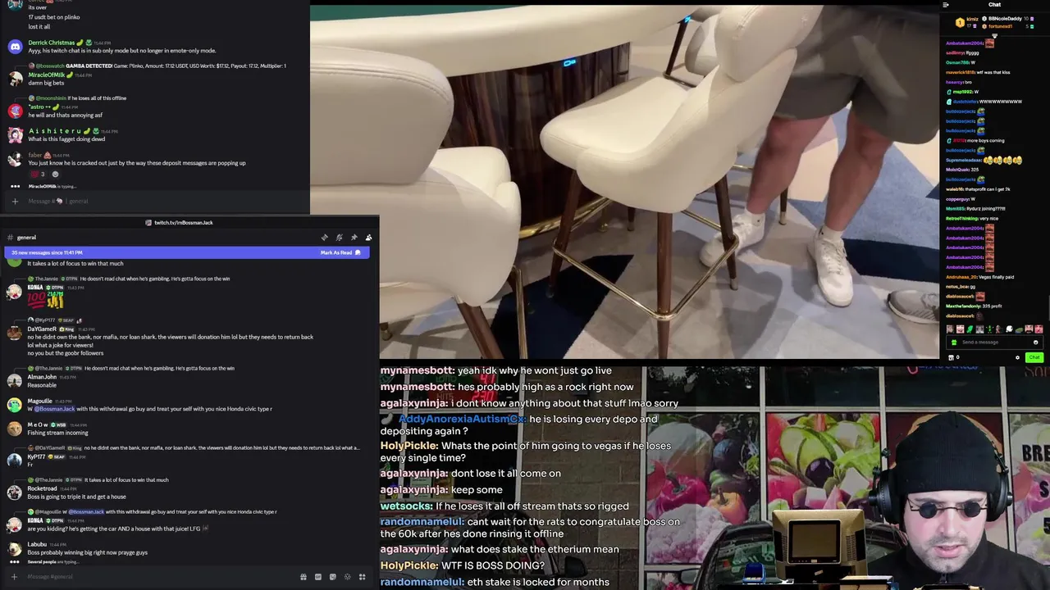Click the 3 reaction under faber's message
The image size is (1050, 590).
[x=38, y=174]
